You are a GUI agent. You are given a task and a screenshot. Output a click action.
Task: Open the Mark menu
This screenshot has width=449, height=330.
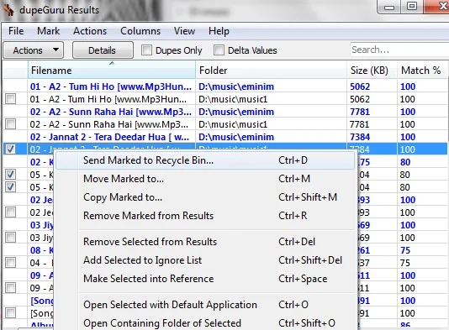coord(49,31)
